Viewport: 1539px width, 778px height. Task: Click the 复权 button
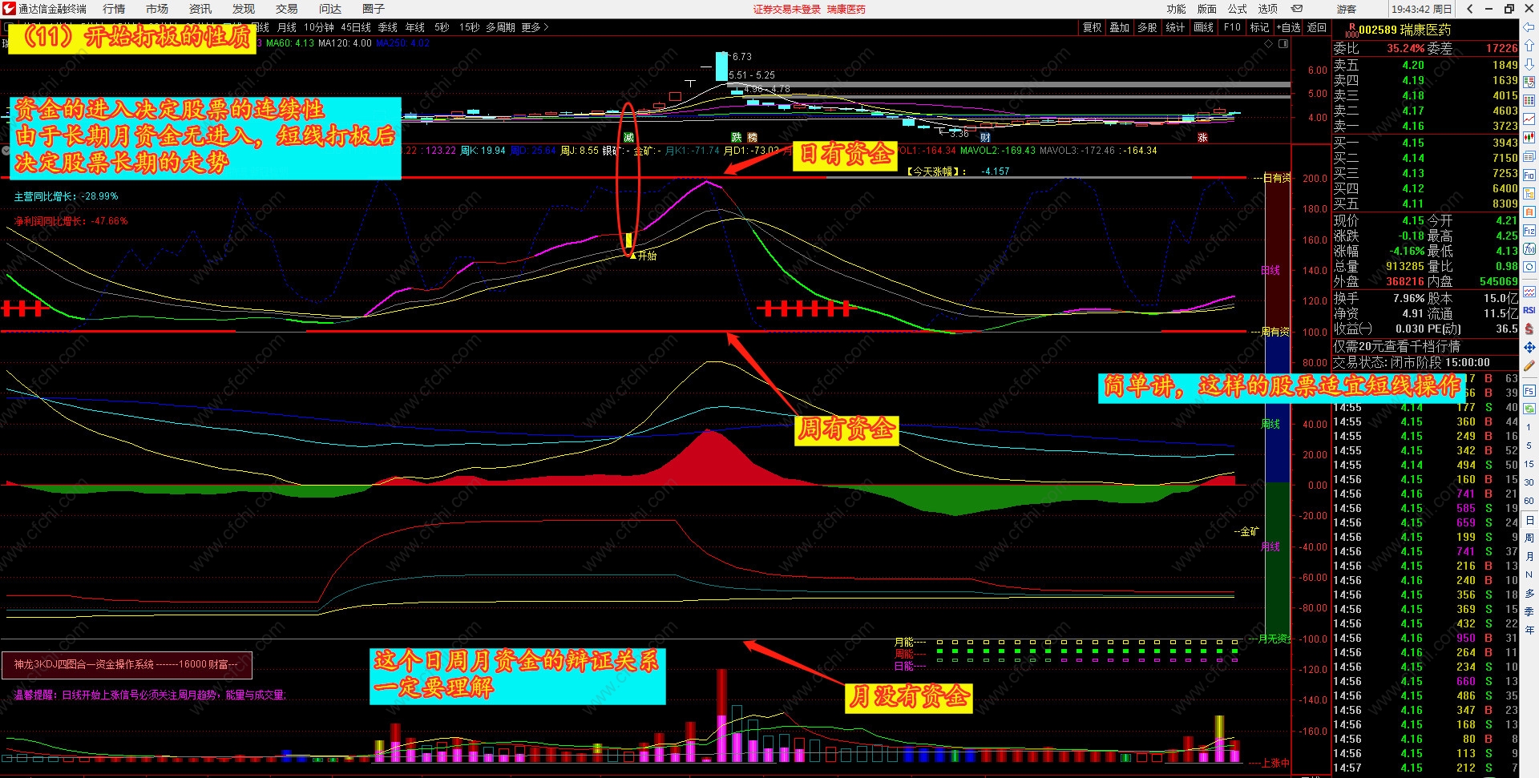coord(1092,27)
